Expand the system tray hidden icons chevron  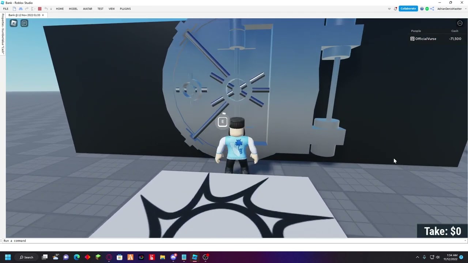point(417,257)
